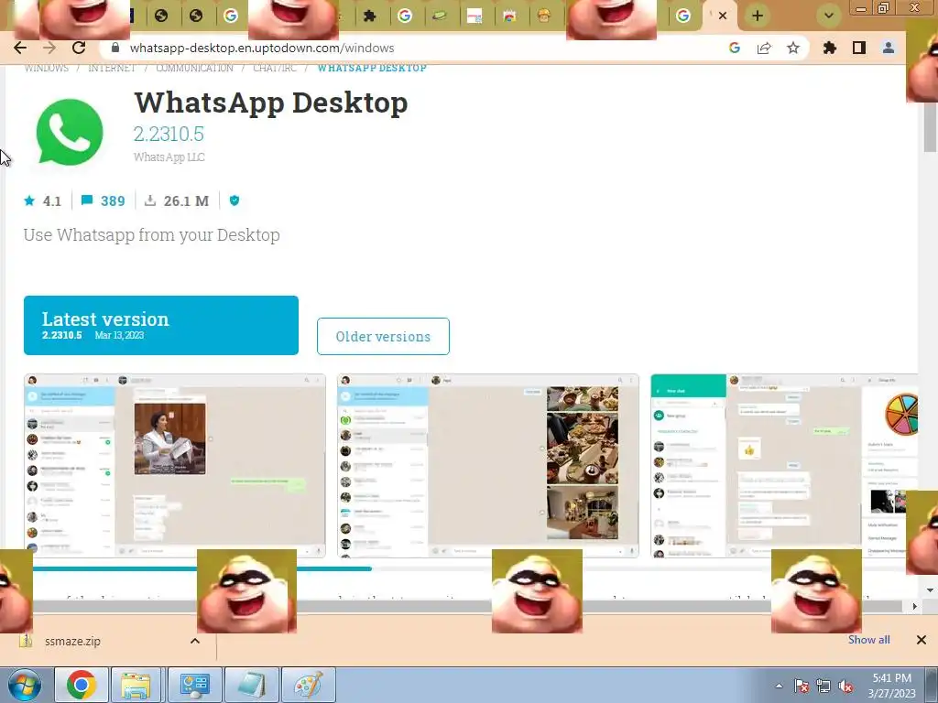This screenshot has width=938, height=703.
Task: Open Windows Explorer from taskbar
Action: click(x=136, y=685)
